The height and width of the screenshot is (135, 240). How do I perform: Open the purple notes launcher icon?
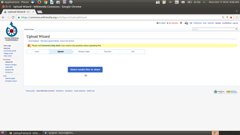tap(64, 2)
